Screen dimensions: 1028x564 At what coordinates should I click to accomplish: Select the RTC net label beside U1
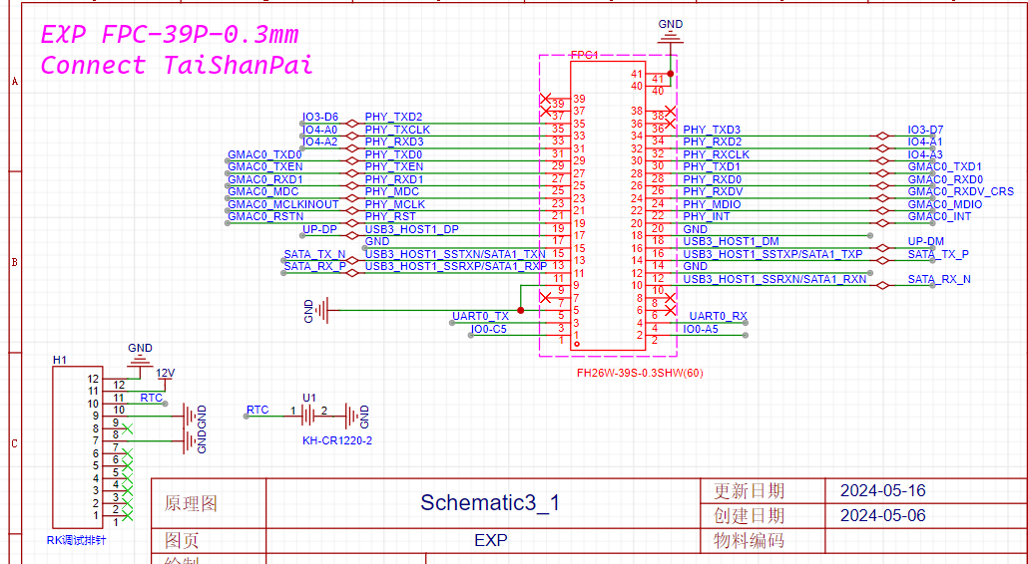(x=257, y=410)
